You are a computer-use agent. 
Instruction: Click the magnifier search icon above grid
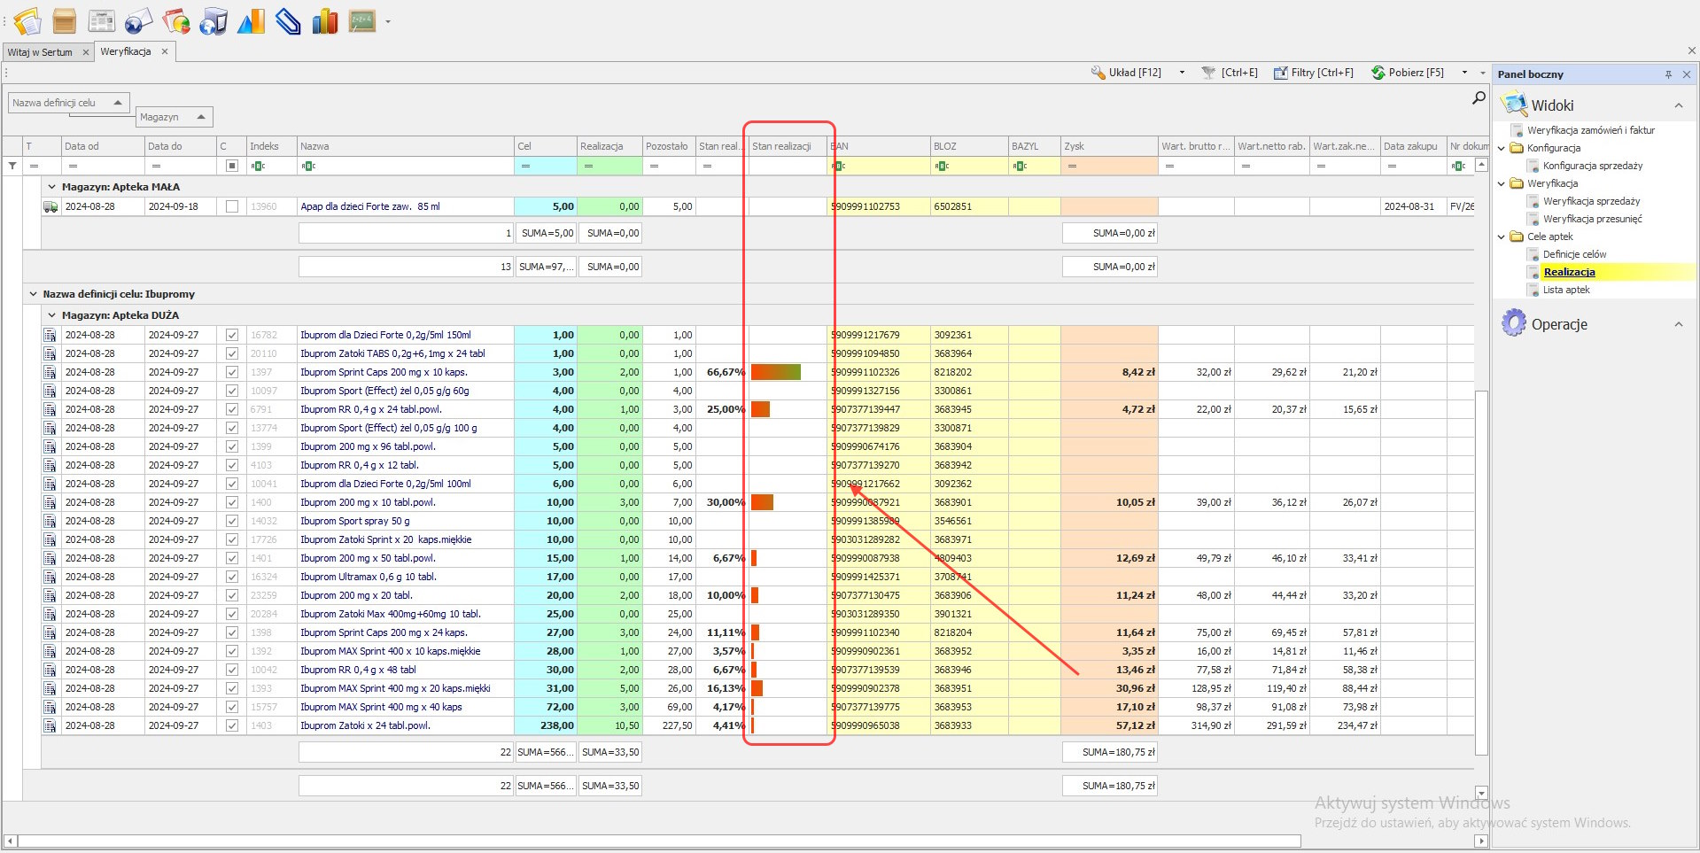1478,98
